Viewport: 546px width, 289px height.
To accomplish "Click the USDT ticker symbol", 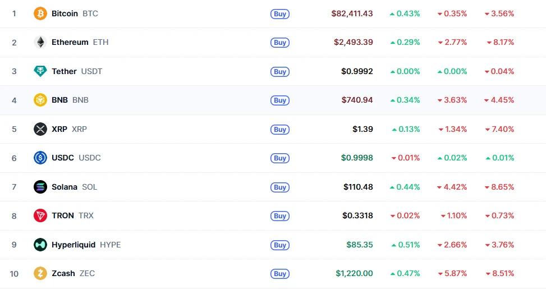I will click(x=91, y=71).
